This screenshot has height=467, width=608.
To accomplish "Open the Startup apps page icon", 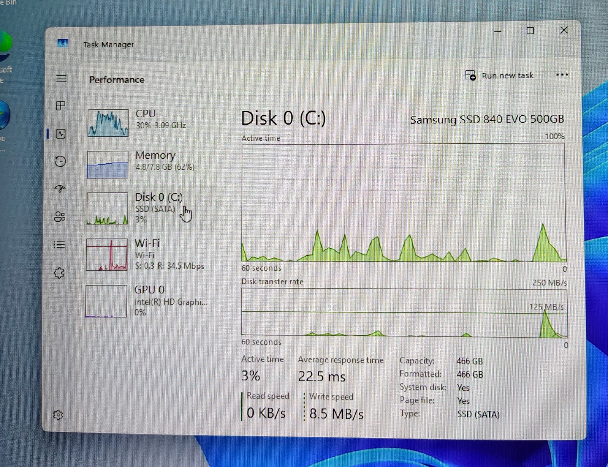I will pyautogui.click(x=60, y=188).
